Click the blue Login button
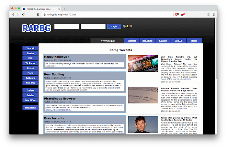Image resolution: width=227 pixels, height=148 pixels. (114, 26)
